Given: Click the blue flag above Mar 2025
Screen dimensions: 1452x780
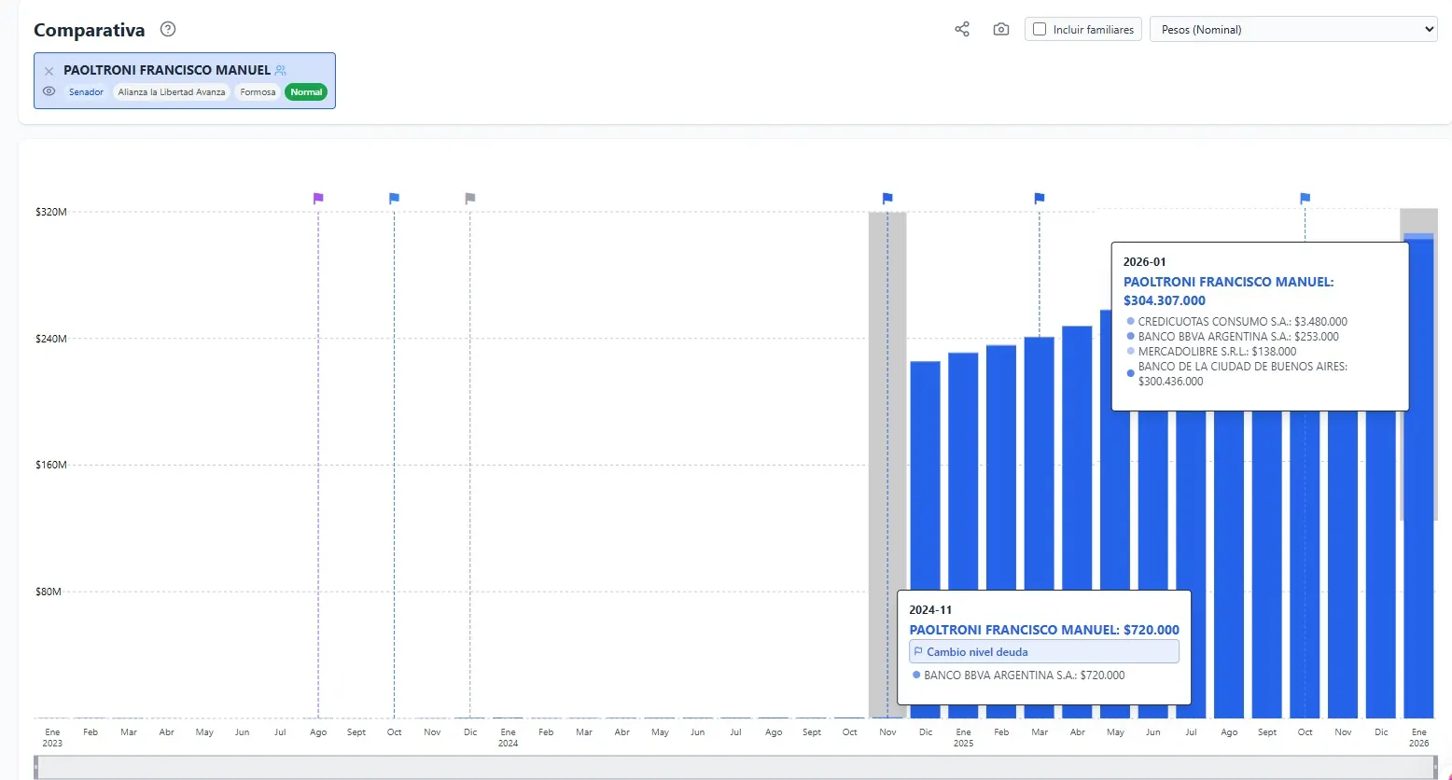Looking at the screenshot, I should [x=1040, y=198].
